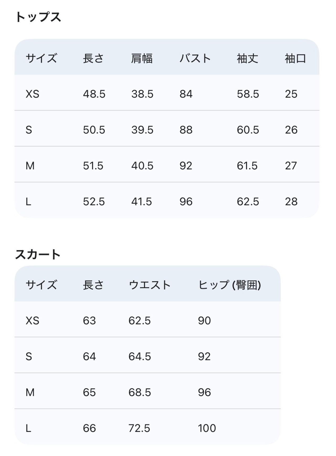Select shoulder width value 39.5

142,130
